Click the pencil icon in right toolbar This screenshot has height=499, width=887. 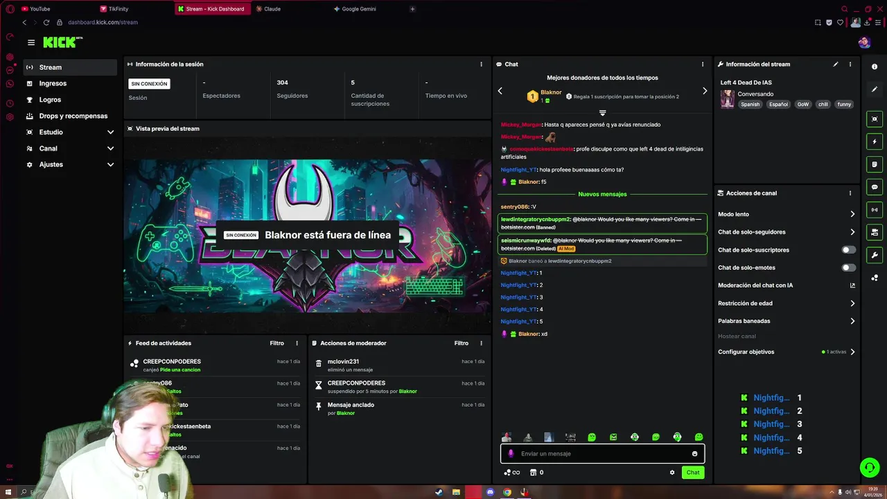(x=875, y=89)
